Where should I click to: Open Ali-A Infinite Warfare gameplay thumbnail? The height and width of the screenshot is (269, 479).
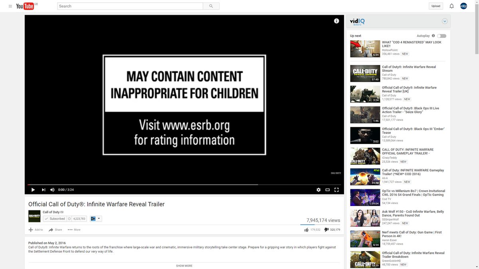click(365, 177)
